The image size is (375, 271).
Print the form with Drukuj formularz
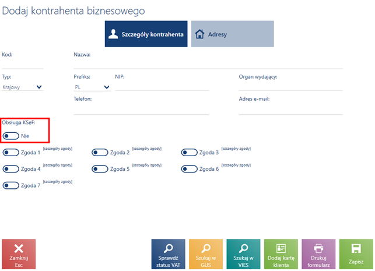[x=318, y=254]
